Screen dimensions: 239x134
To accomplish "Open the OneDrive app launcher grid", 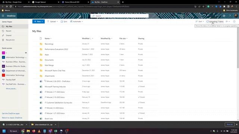I will (3, 16).
